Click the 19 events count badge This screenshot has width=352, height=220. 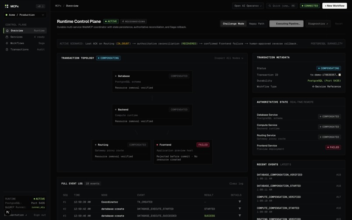(x=93, y=184)
